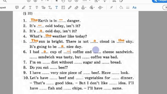Click the word "chips" in last line
This screenshot has width=167, height=94.
[77, 88]
